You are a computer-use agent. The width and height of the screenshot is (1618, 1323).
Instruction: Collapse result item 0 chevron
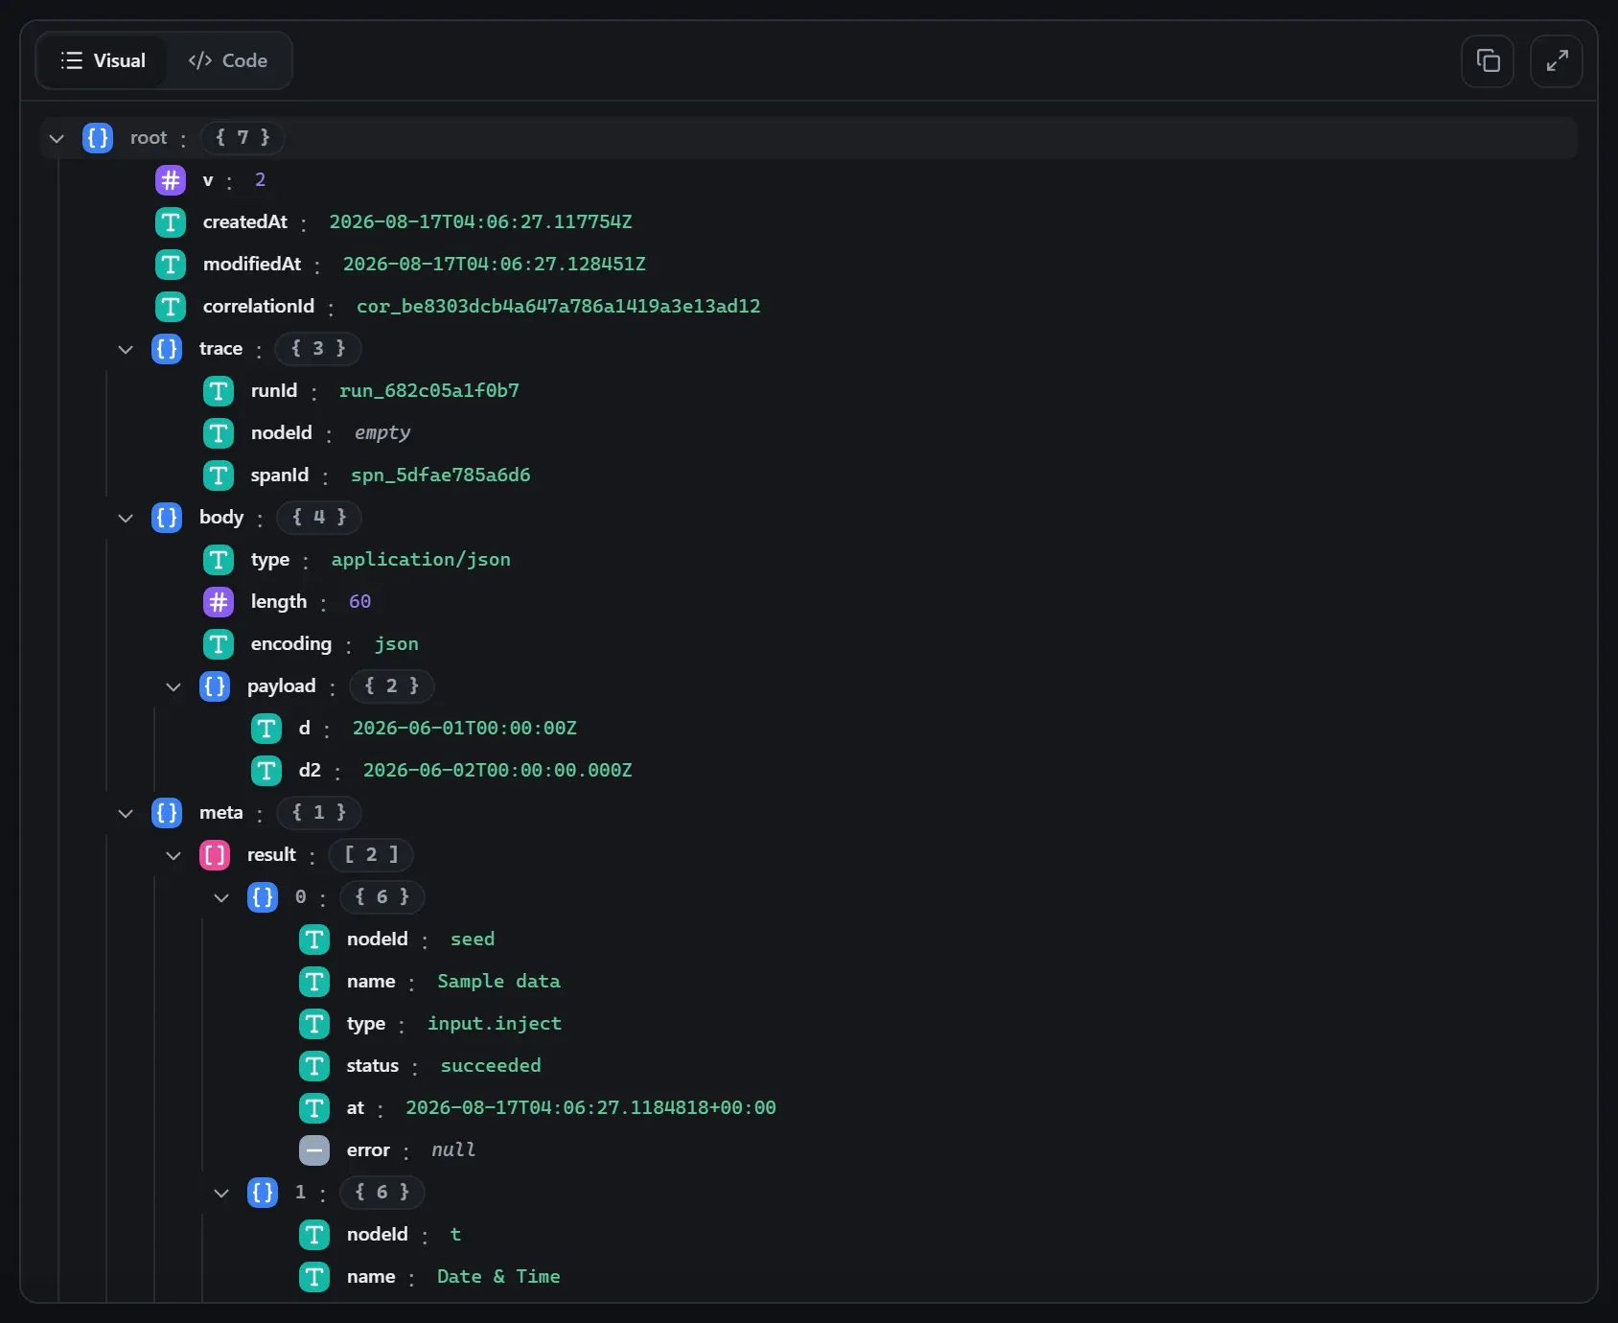click(221, 897)
